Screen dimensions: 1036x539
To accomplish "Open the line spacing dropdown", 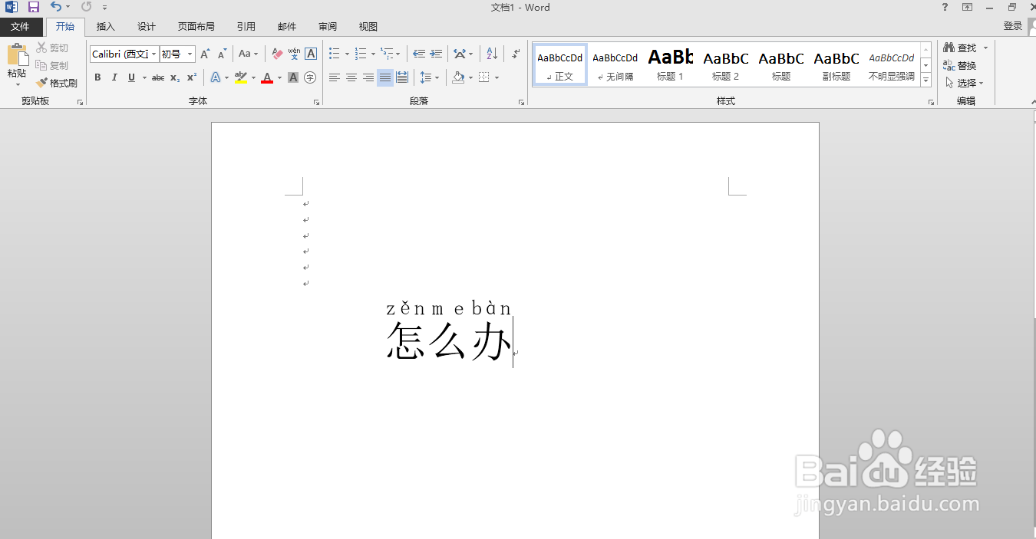I will (430, 77).
